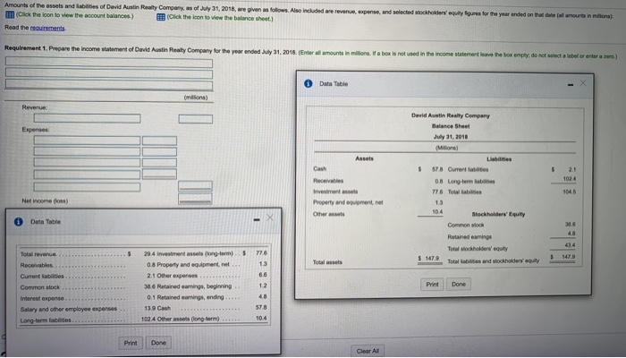Click 'Interest expense' row in account balances
Viewport: 626px width, 358px height.
point(88,298)
